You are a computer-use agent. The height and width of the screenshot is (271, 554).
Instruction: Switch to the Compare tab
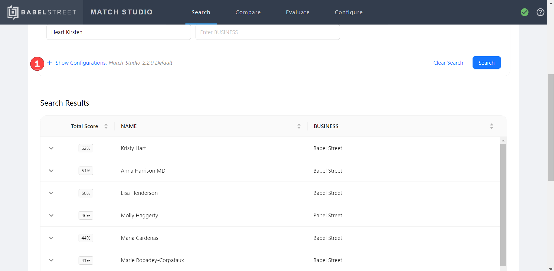tap(248, 12)
